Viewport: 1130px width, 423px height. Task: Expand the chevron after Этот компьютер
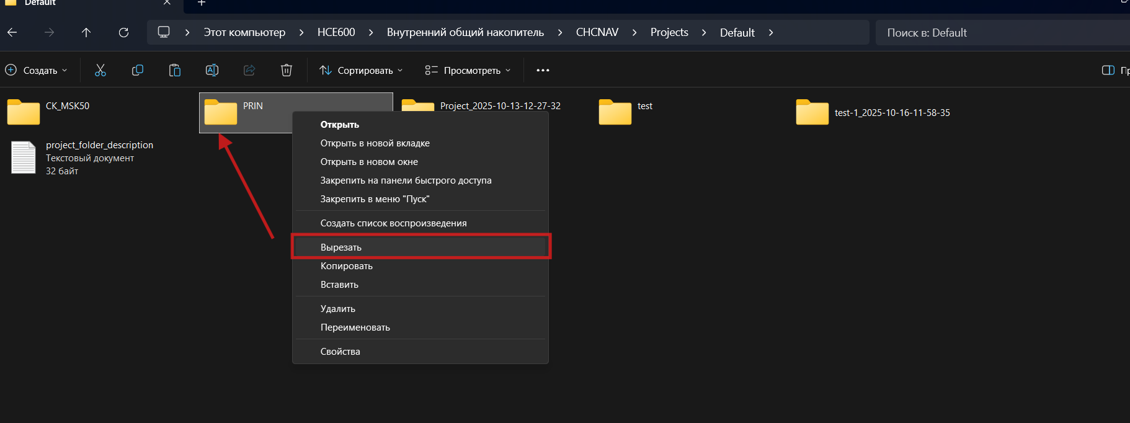pyautogui.click(x=301, y=32)
